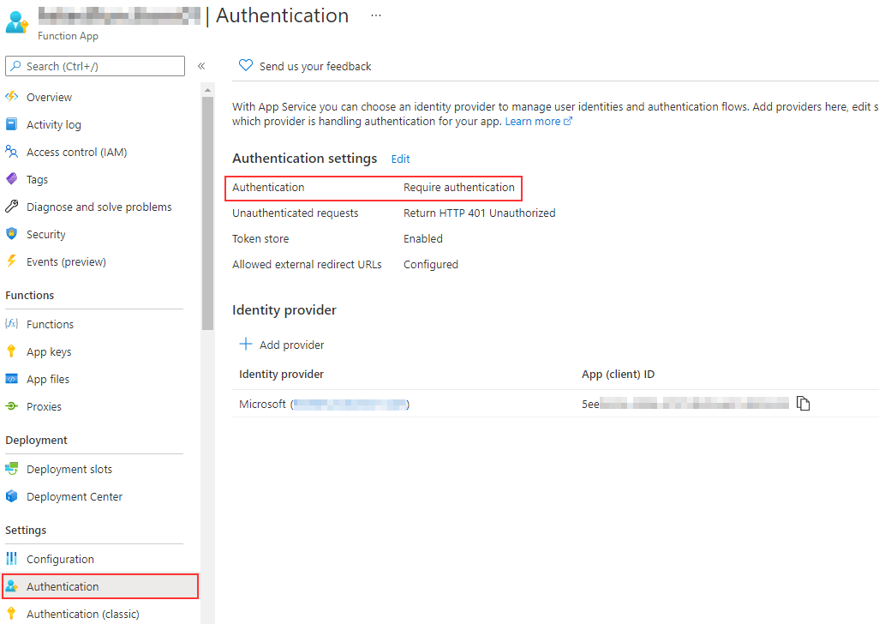Click the sidebar scrollbar thumb
The width and height of the screenshot is (879, 624).
click(x=207, y=213)
